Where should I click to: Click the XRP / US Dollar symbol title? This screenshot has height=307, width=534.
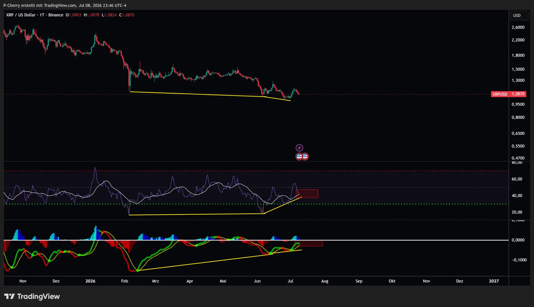coord(21,15)
